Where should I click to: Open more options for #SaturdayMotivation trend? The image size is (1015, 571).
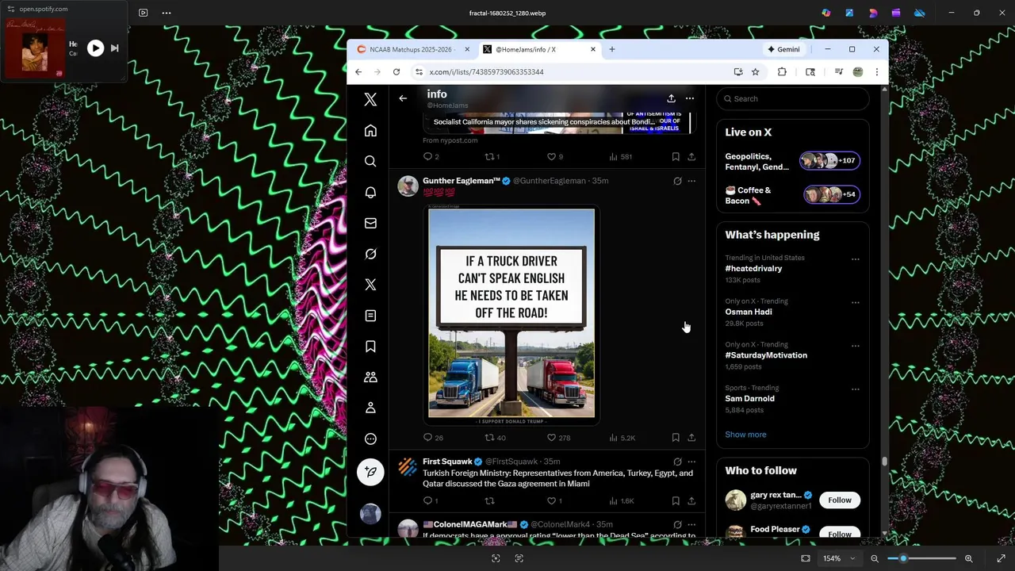coord(855,346)
